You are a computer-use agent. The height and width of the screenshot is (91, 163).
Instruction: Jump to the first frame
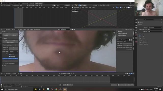(64, 85)
